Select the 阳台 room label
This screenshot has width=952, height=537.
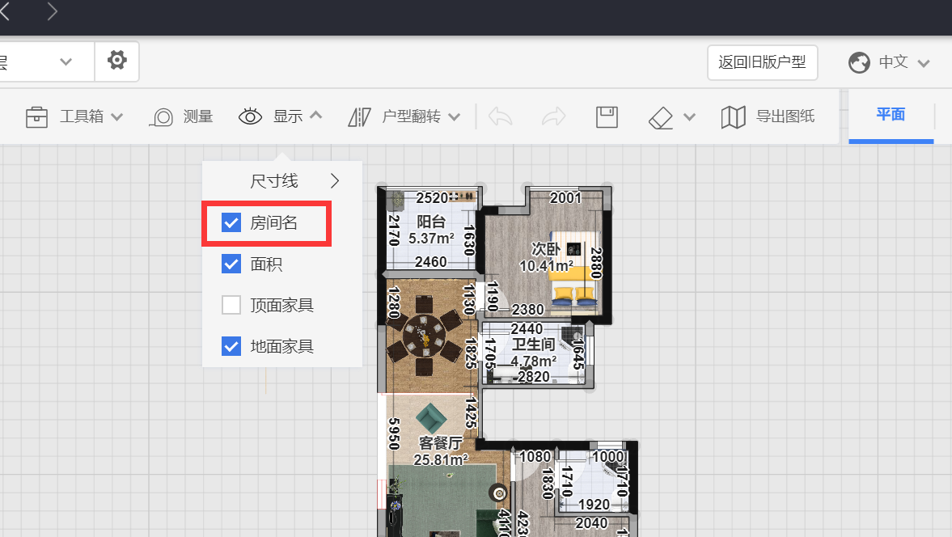pyautogui.click(x=431, y=222)
